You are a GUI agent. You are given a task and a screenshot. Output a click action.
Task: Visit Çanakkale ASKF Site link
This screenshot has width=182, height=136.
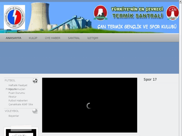[x=21, y=104]
